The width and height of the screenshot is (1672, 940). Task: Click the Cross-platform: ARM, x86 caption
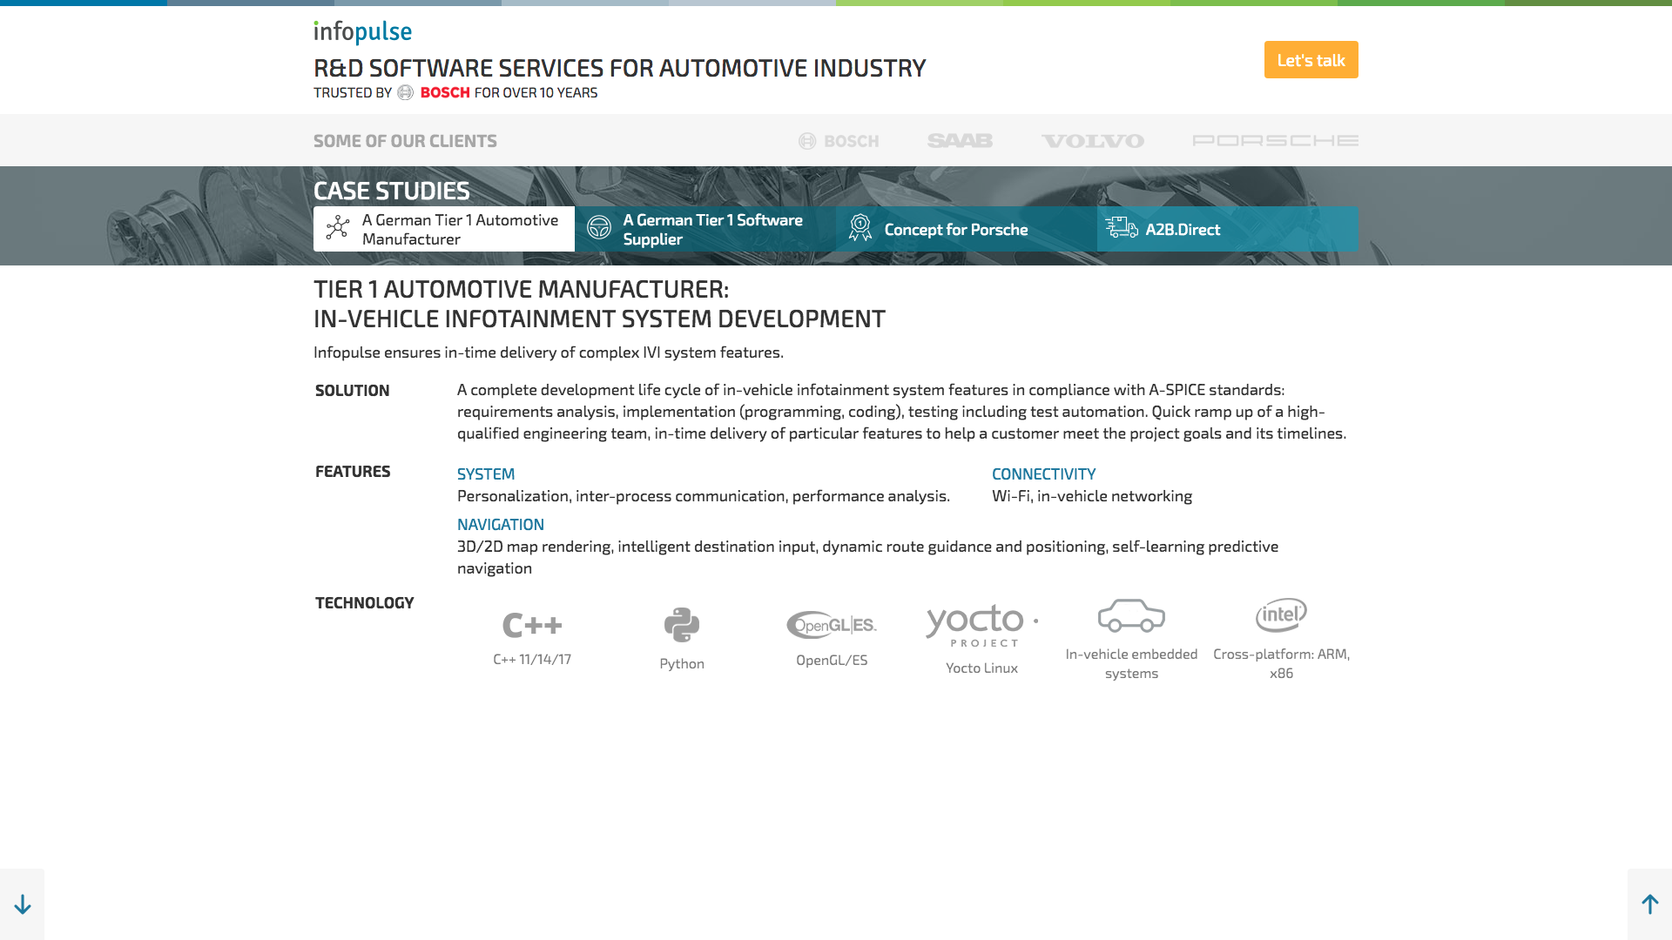[x=1281, y=664]
